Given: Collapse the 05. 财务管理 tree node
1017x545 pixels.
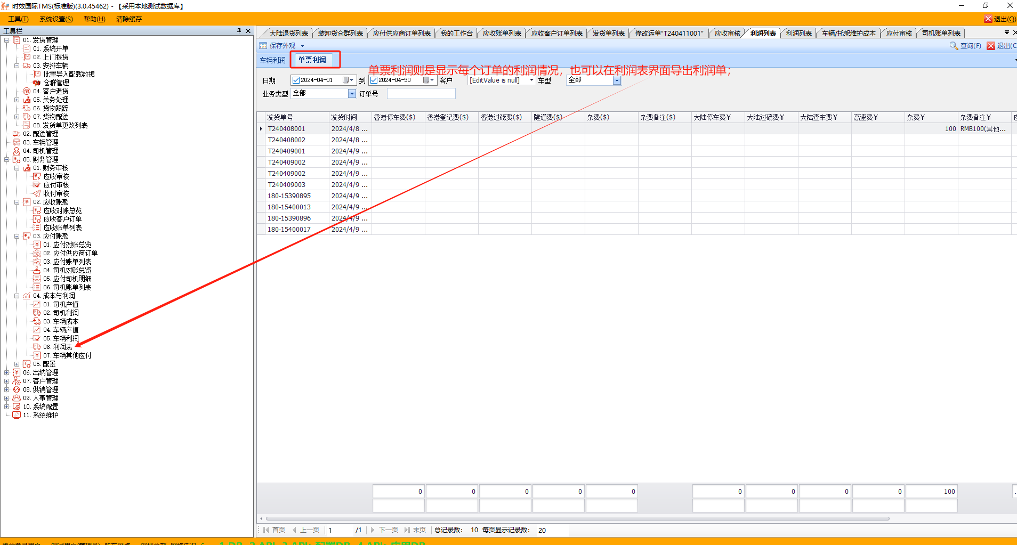Looking at the screenshot, I should coord(7,159).
